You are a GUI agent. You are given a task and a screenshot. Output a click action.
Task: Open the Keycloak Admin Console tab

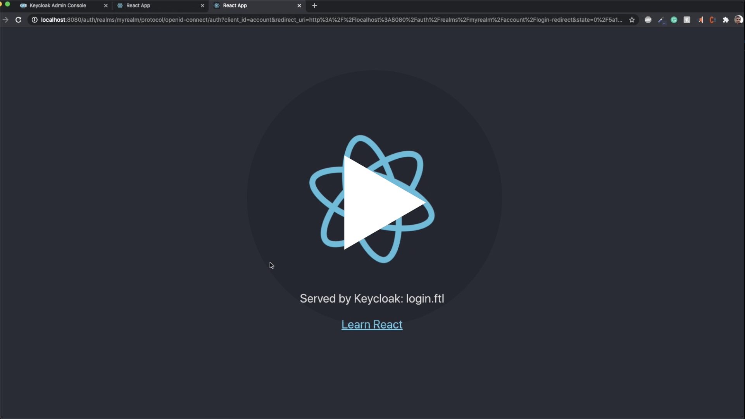(x=58, y=5)
